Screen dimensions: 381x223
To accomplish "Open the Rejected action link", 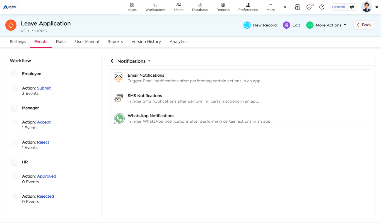I will click(45, 196).
